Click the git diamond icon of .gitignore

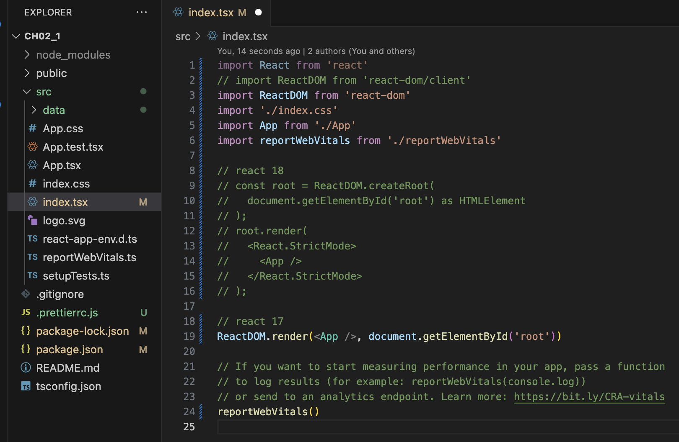(26, 294)
